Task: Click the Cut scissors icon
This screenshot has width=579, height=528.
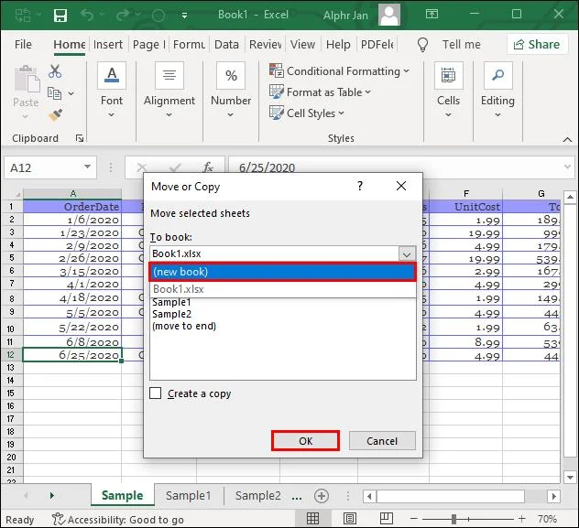Action: tap(55, 71)
